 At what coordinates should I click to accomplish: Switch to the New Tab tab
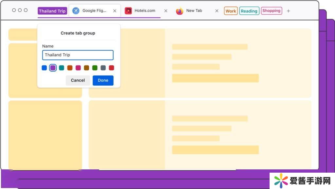click(194, 11)
